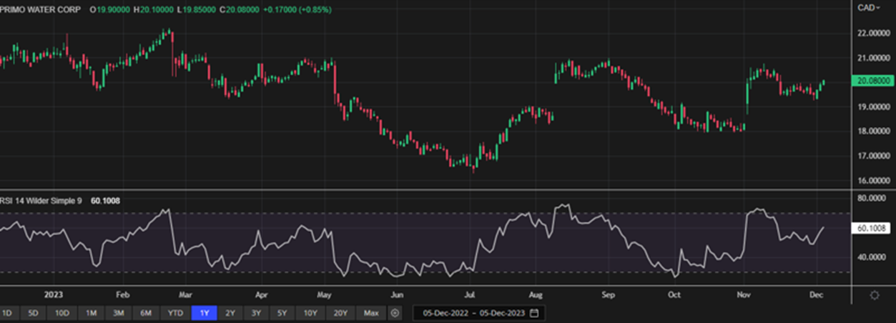Select the 1D time range
896x323 pixels.
click(6, 313)
